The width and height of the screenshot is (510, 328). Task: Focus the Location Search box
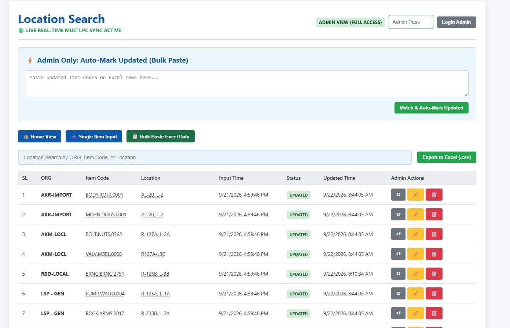(214, 157)
